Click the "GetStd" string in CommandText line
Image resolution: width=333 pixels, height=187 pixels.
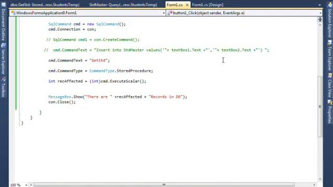tap(98, 60)
